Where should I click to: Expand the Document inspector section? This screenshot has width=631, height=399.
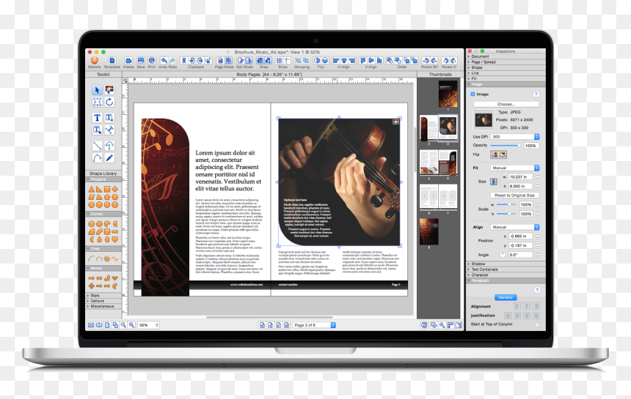click(506, 56)
